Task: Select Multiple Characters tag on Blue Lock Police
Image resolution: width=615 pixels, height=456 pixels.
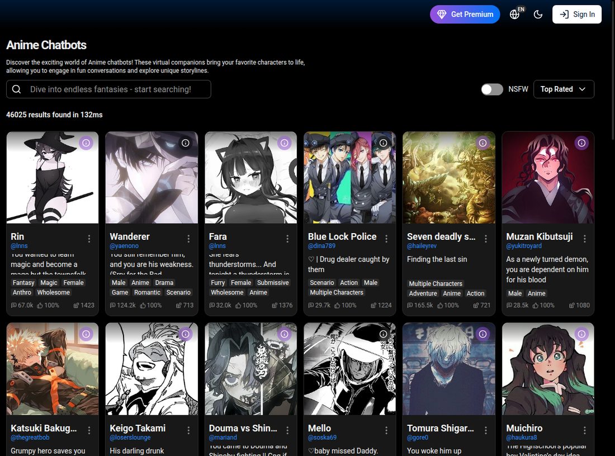Action: 337,292
